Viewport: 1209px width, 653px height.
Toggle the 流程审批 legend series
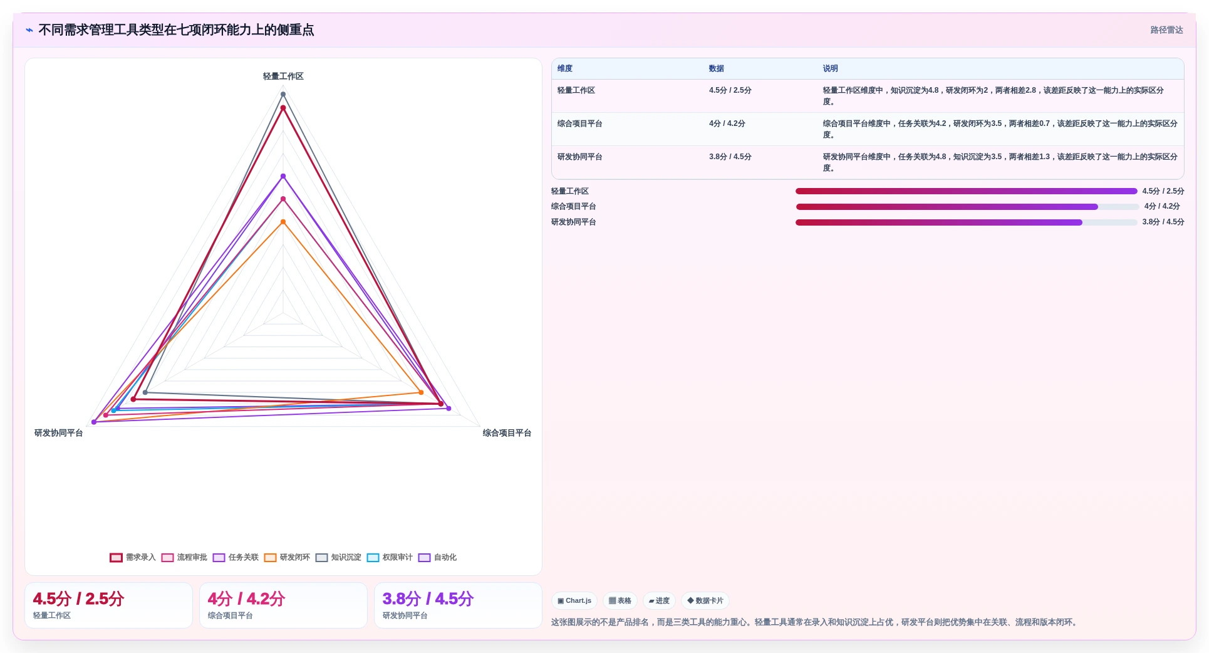click(184, 558)
